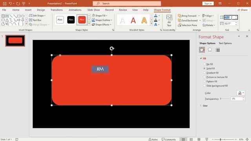
Task: Open the Fill & Line tab icon
Action: pos(202,50)
